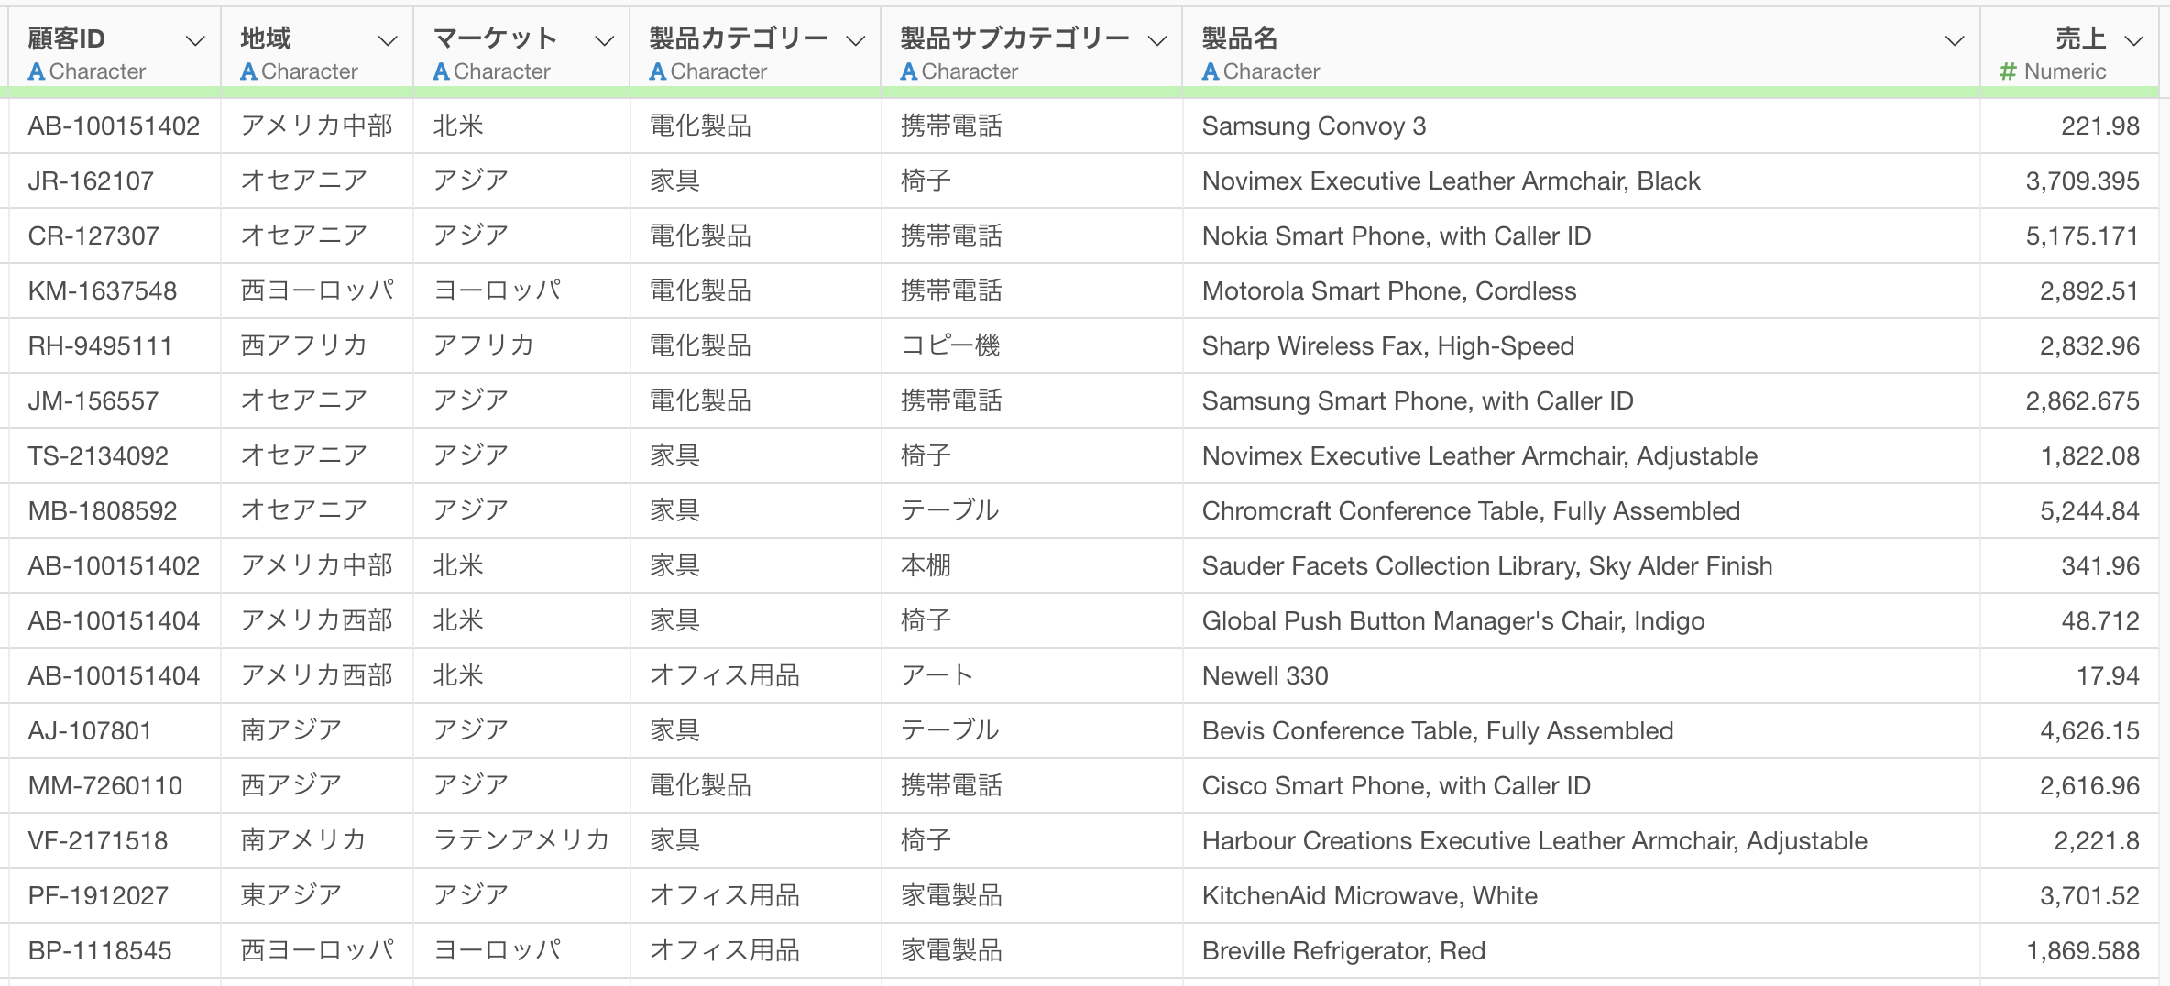Click the Character type icon under 製品サブカテゴリー
2170x986 pixels.
click(x=909, y=71)
